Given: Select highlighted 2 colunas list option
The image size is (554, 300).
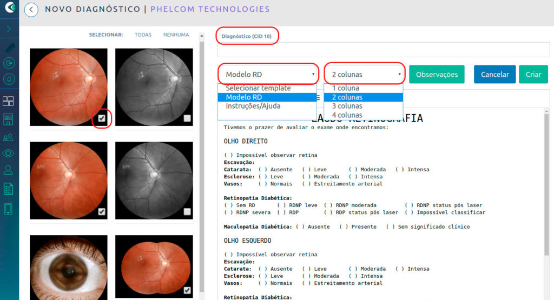Looking at the screenshot, I should (363, 97).
